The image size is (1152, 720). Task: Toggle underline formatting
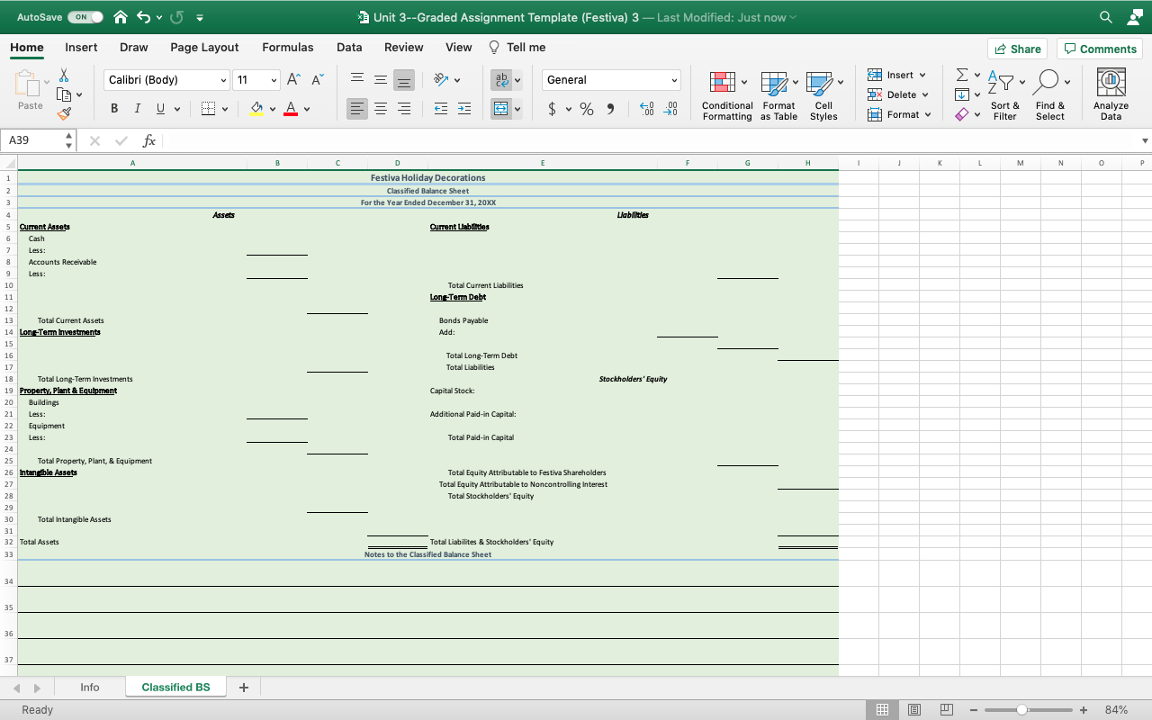click(160, 109)
